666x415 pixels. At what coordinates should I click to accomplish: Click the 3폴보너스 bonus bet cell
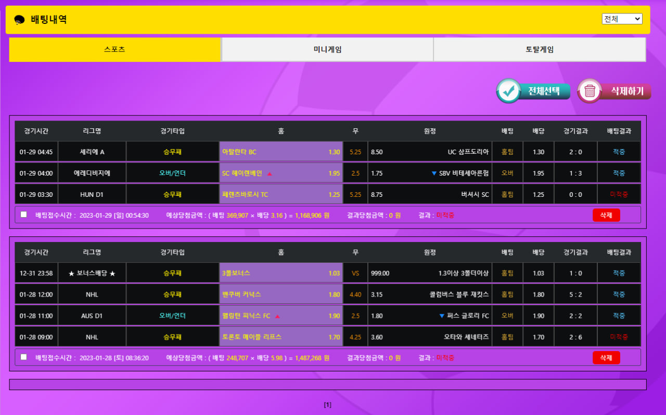[281, 273]
